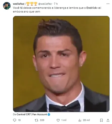Click the blue verified badge
This screenshot has height=124, width=112.
click(49, 114)
